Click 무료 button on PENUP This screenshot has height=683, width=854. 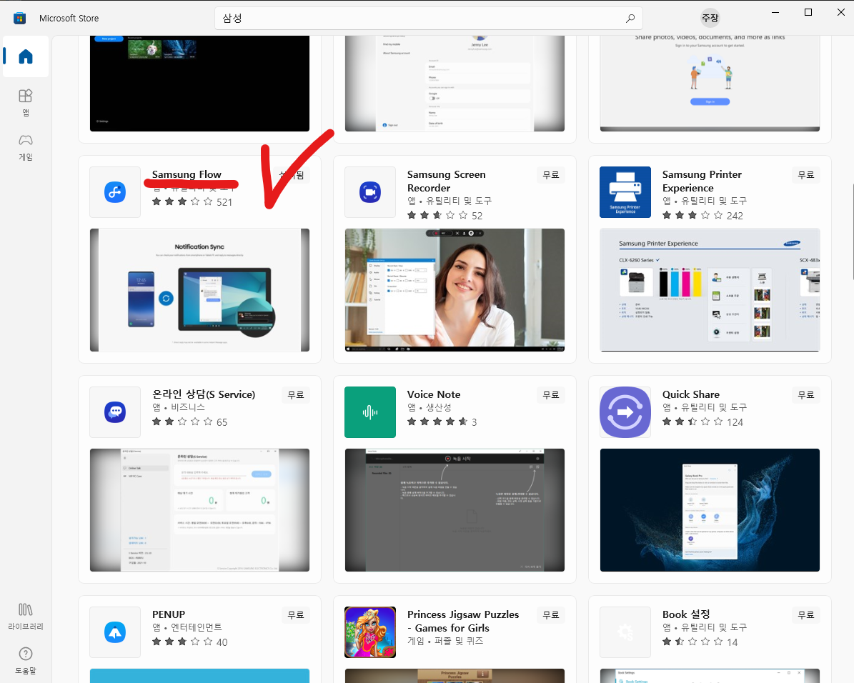(296, 615)
